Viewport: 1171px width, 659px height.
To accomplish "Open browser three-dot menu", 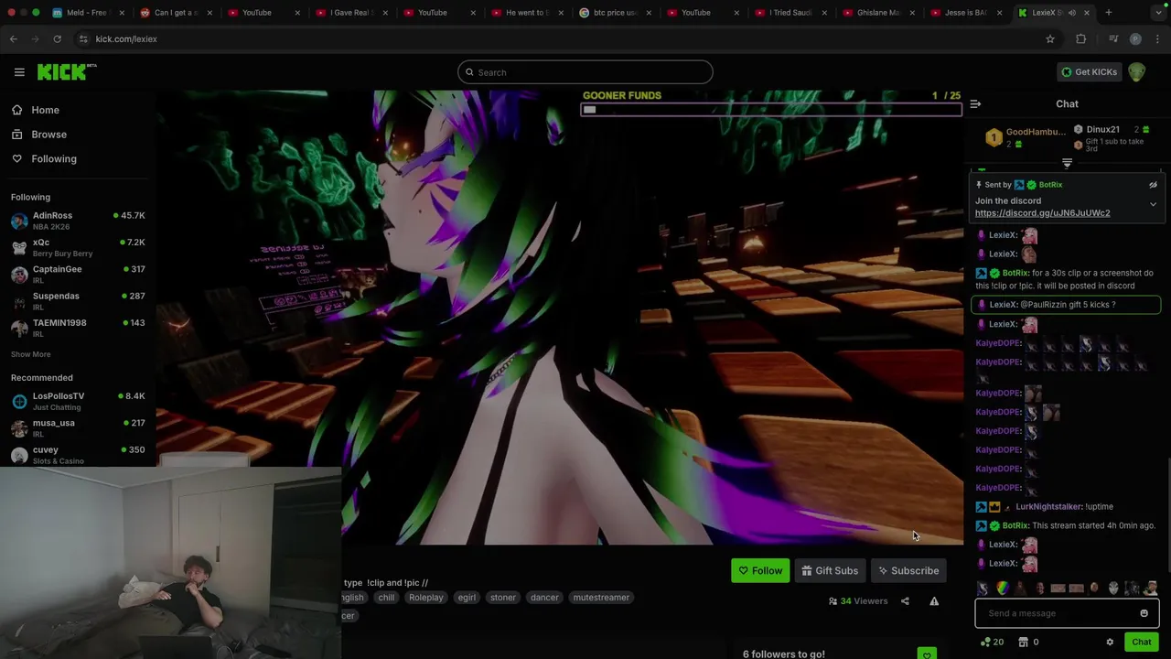I will pos(1157,38).
